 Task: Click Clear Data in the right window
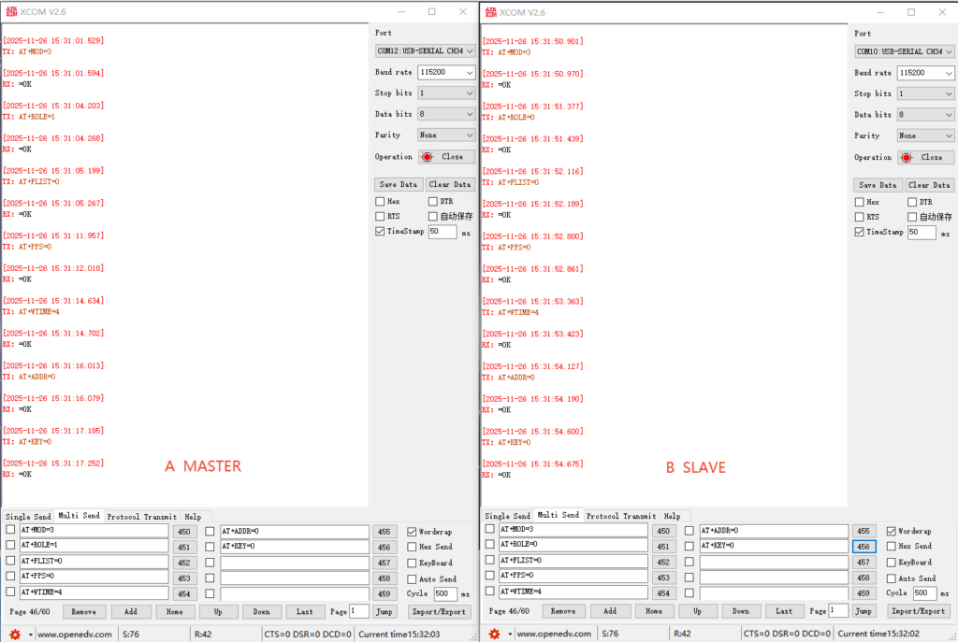pyautogui.click(x=930, y=185)
